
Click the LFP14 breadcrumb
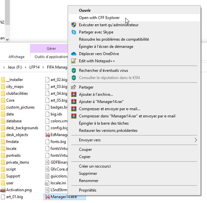pos(34,67)
